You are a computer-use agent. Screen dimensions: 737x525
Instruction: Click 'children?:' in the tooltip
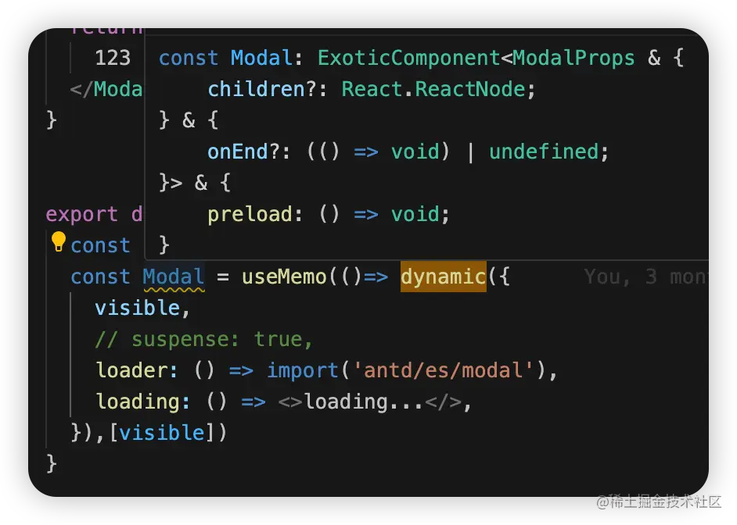tap(268, 89)
